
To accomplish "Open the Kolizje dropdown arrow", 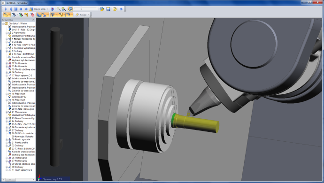I will (x=88, y=15).
